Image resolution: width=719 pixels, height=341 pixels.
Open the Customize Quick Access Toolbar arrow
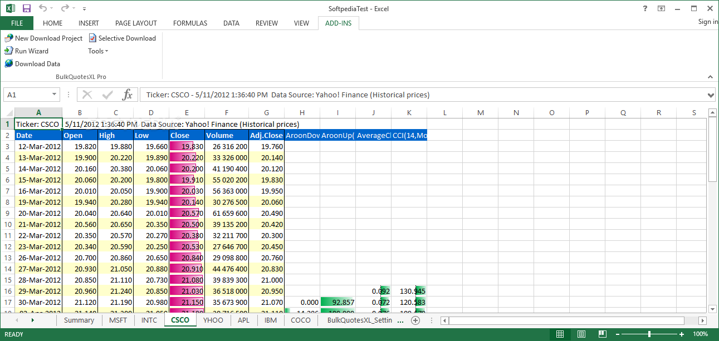pyautogui.click(x=84, y=9)
